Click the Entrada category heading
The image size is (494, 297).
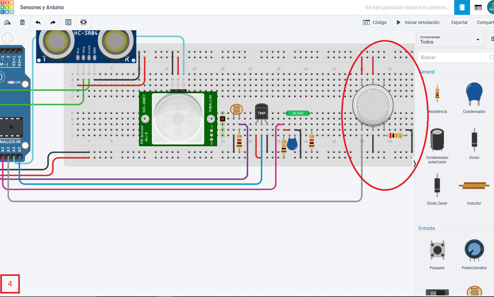pos(427,228)
